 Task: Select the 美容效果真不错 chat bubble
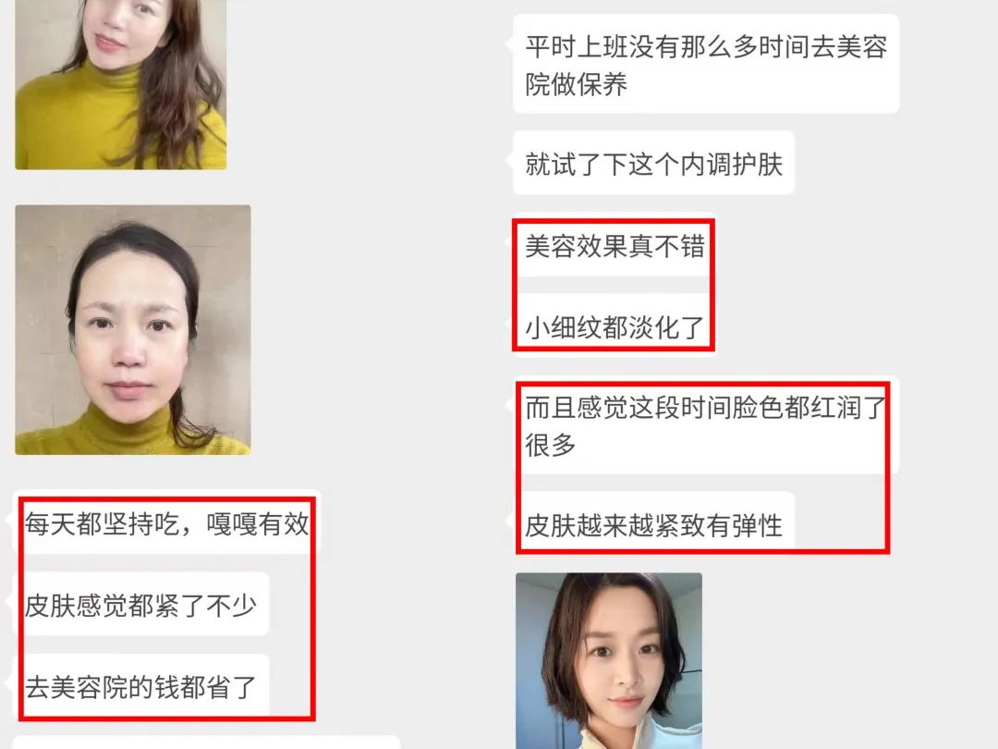click(x=615, y=246)
